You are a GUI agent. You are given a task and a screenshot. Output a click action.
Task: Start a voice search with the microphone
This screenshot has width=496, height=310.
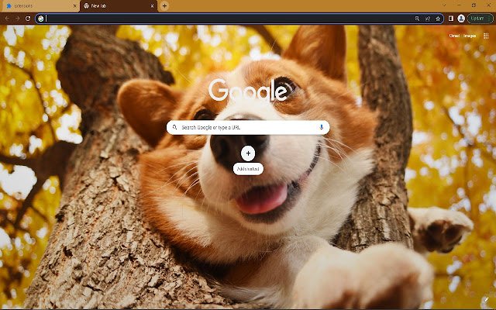pos(321,127)
